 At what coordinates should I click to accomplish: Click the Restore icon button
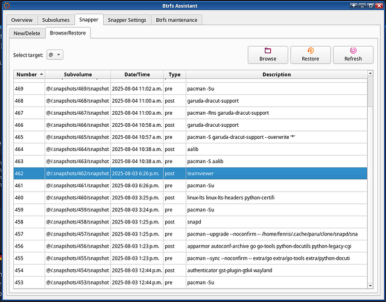310,51
